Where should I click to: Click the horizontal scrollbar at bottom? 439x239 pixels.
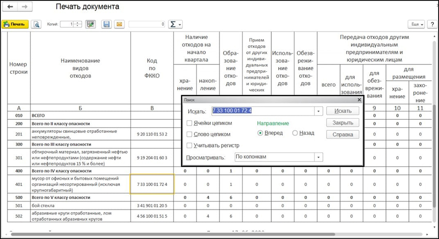click(x=174, y=234)
